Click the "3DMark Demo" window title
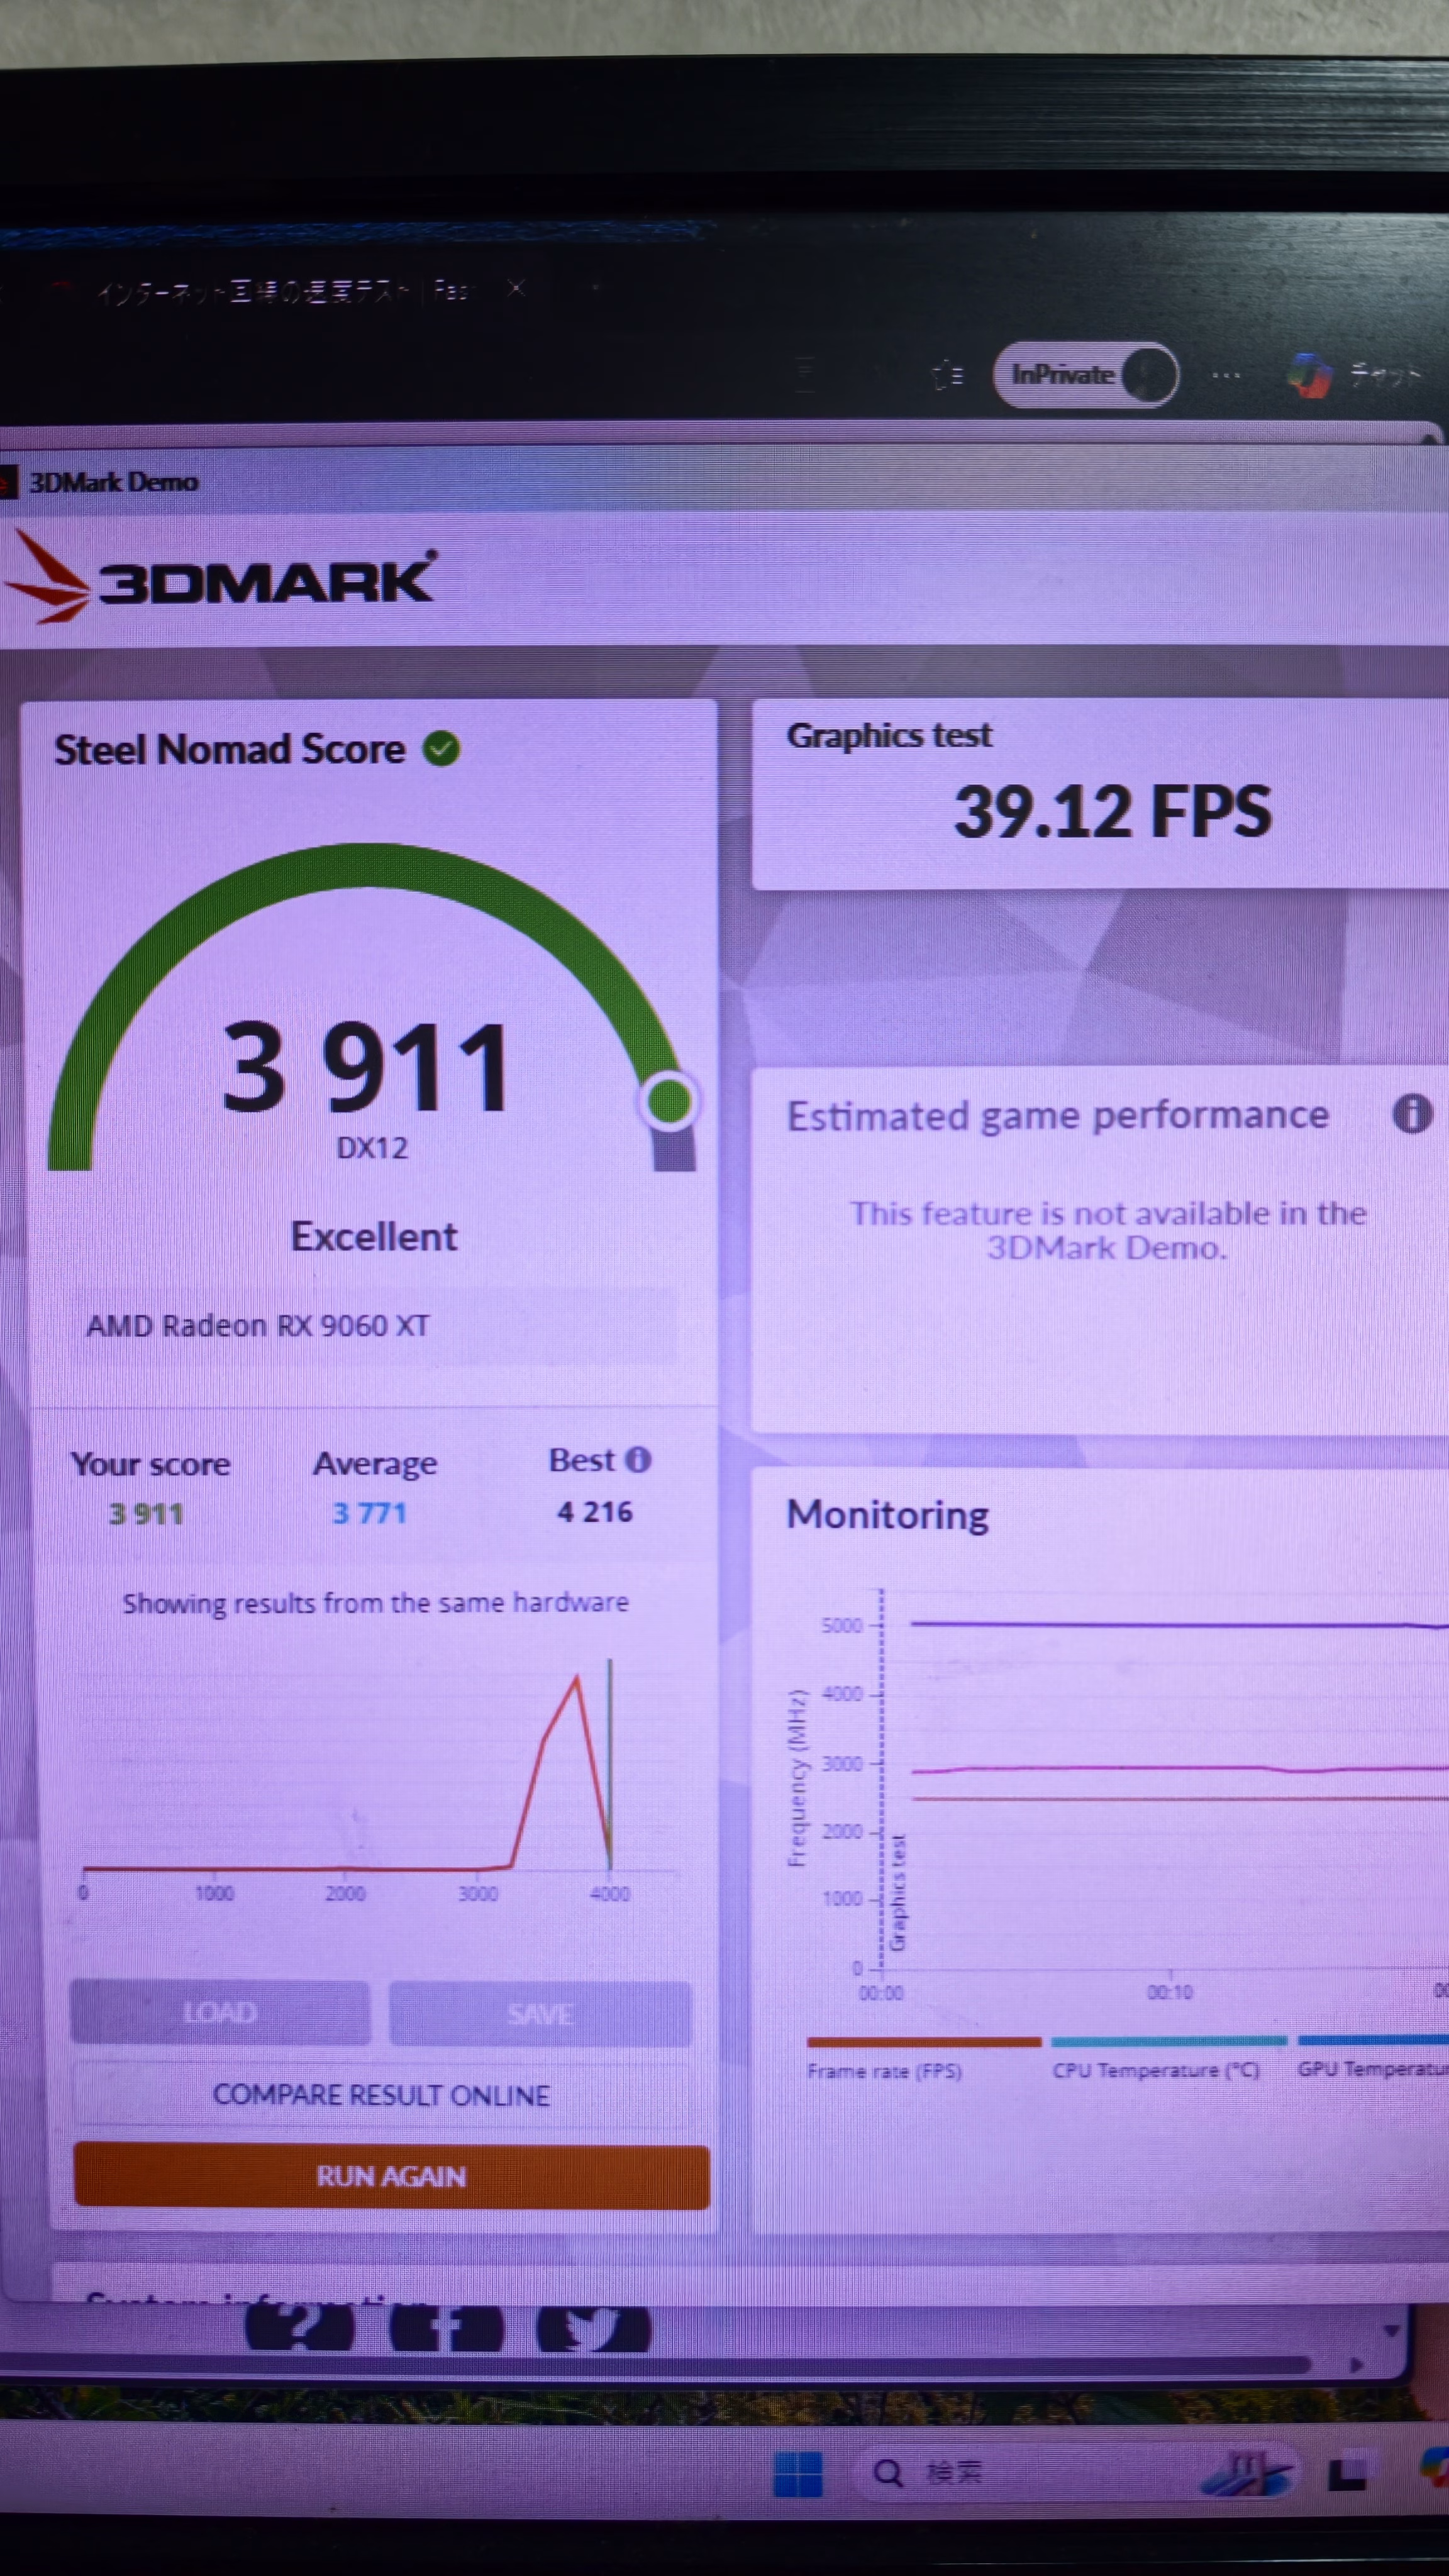The image size is (1449, 2576). point(113,482)
